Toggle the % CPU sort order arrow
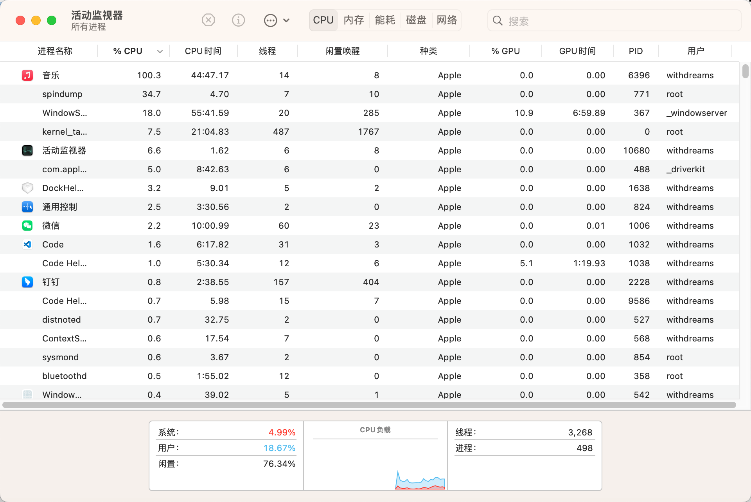This screenshot has width=751, height=502. pos(160,51)
